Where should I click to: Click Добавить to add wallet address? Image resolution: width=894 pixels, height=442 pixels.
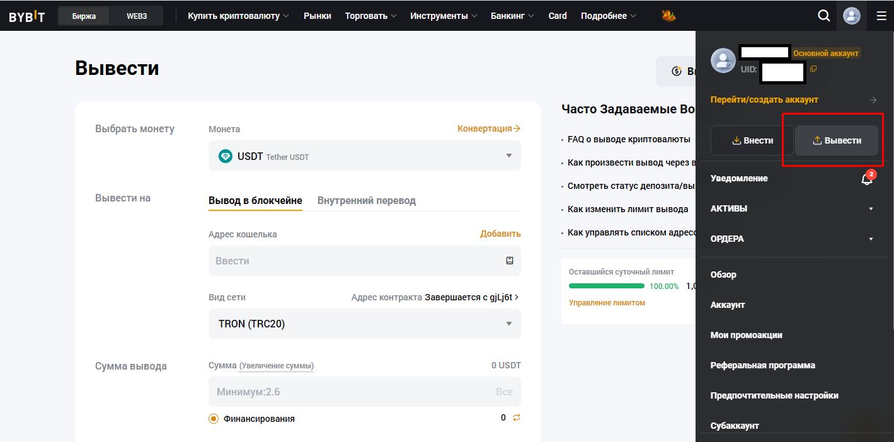(x=501, y=234)
